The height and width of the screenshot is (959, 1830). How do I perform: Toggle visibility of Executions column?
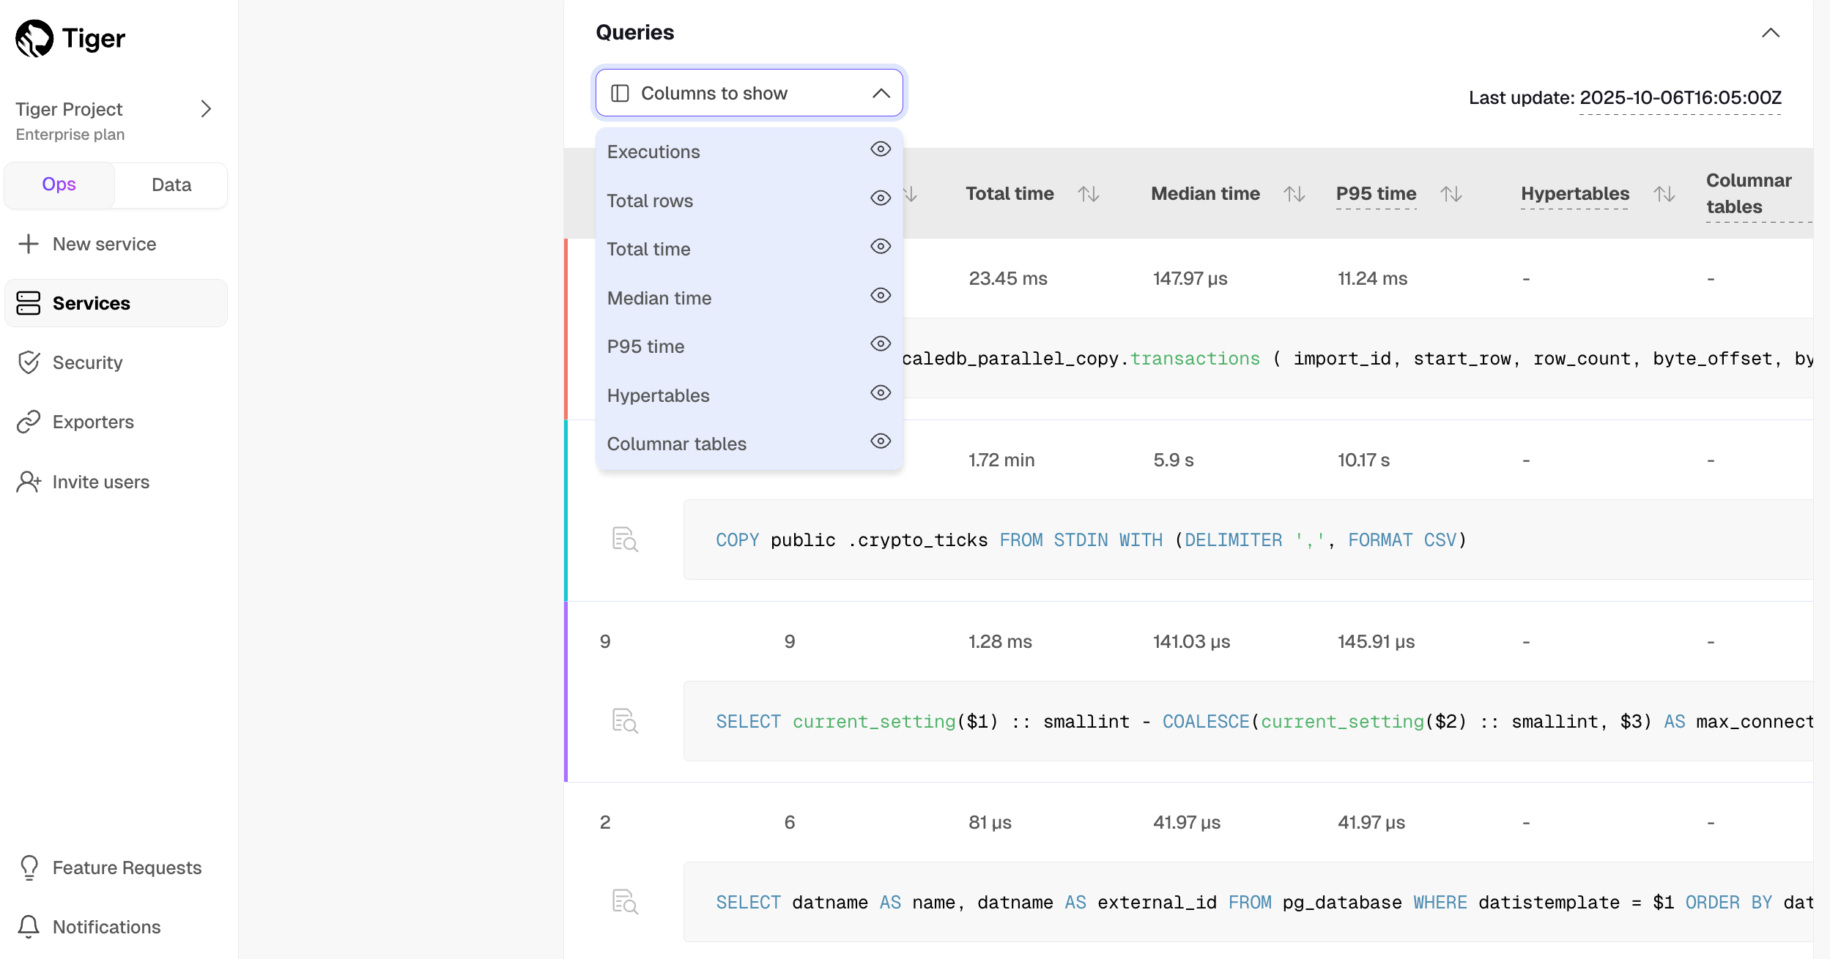[x=880, y=149]
